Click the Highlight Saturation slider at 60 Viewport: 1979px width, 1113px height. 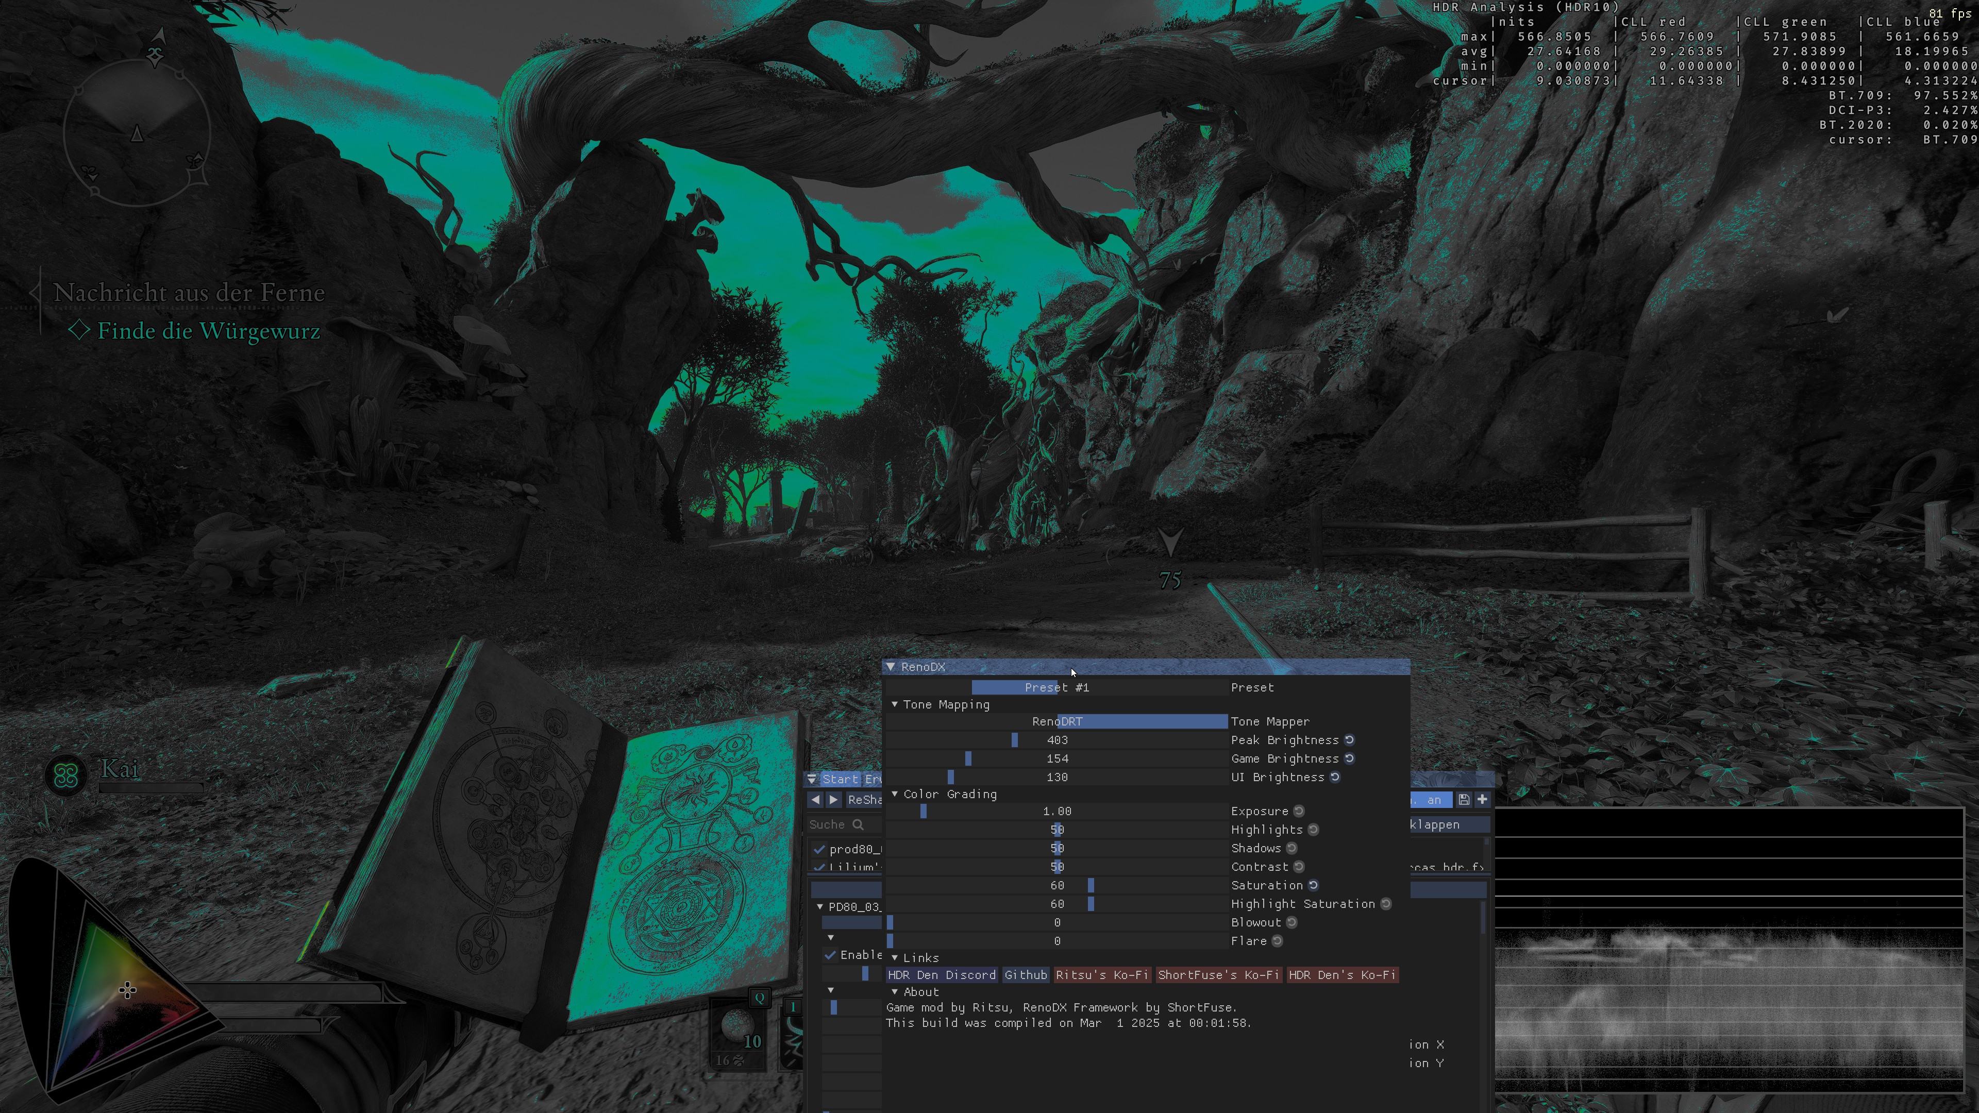tap(1057, 904)
